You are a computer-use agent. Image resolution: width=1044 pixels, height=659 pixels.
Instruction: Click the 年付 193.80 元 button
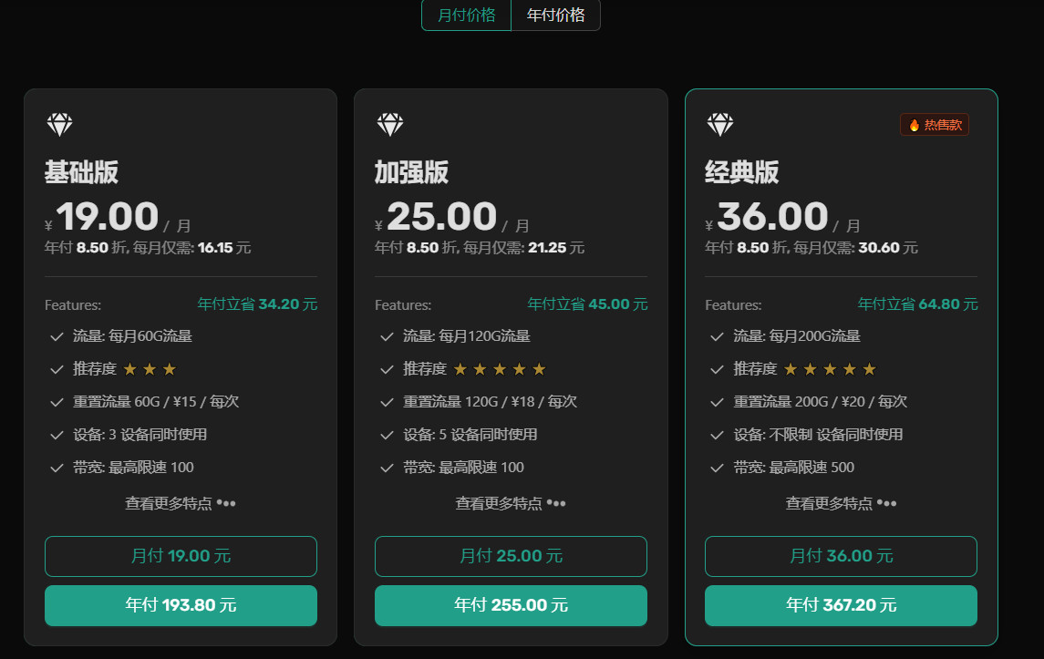pyautogui.click(x=181, y=605)
